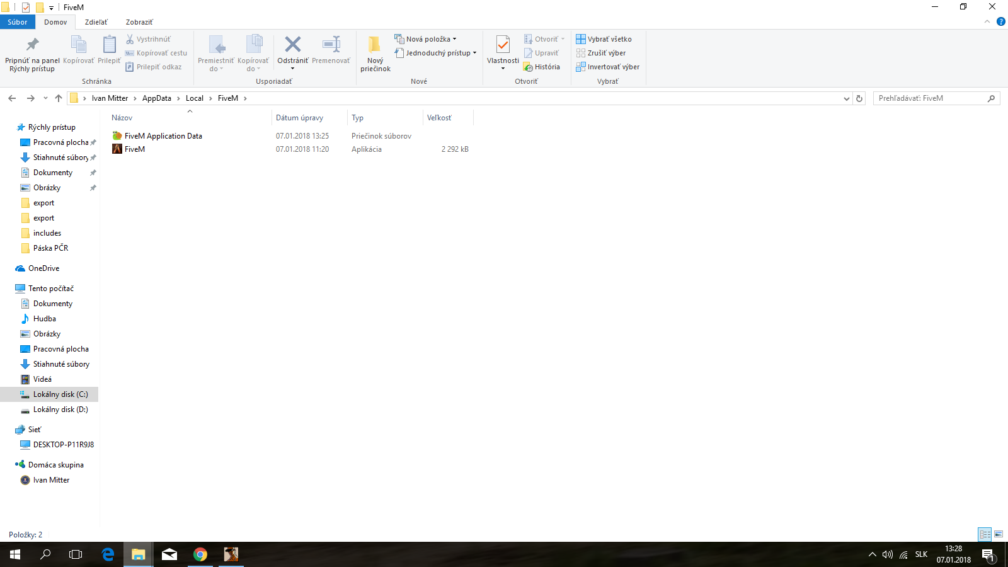Switch to Zdieľať ribbon tab
Screen dimensions: 1008x567
click(x=96, y=22)
